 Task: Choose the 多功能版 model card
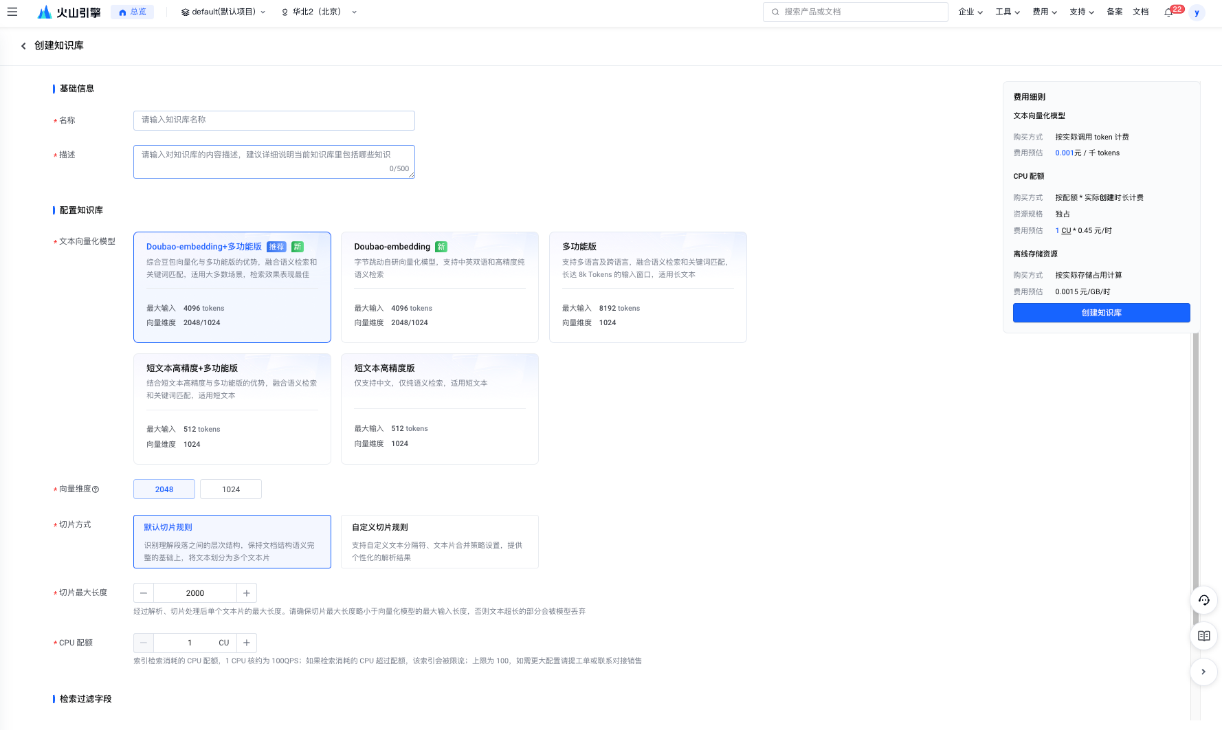pos(648,287)
